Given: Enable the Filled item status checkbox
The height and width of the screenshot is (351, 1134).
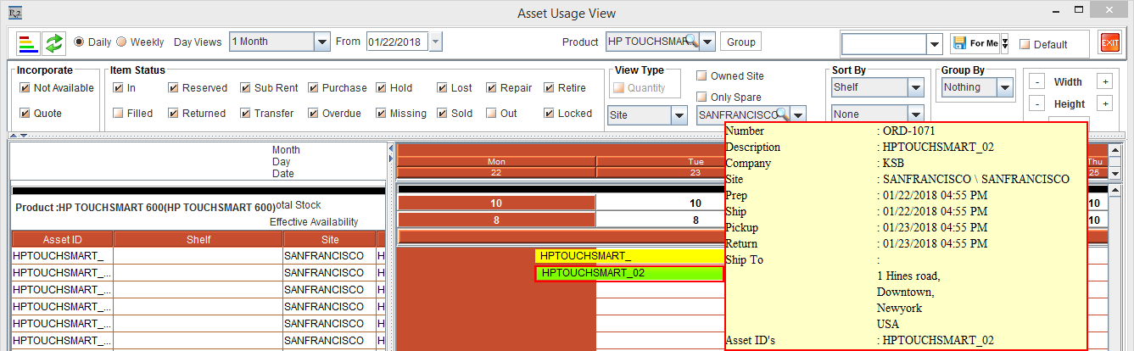Looking at the screenshot, I should [119, 113].
